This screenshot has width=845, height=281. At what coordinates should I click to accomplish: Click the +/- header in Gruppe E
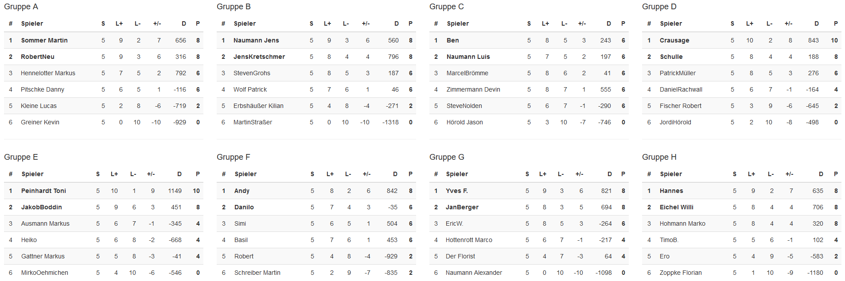(151, 174)
